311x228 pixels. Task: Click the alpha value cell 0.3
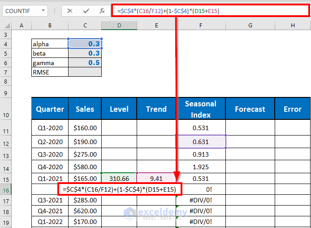pos(85,44)
